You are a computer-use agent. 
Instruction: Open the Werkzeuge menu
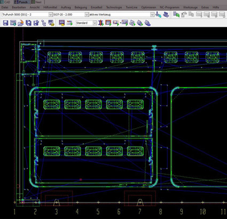[x=190, y=7]
